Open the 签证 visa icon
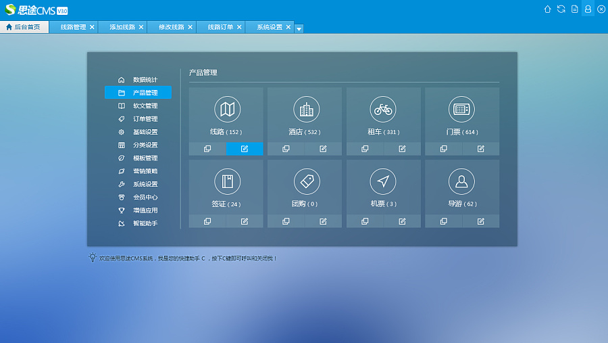 click(x=227, y=181)
